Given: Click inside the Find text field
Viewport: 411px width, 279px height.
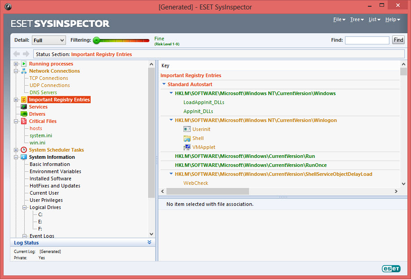Looking at the screenshot, I should coord(367,40).
